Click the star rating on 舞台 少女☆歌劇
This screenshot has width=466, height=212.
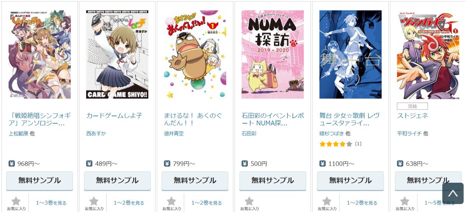[336, 144]
